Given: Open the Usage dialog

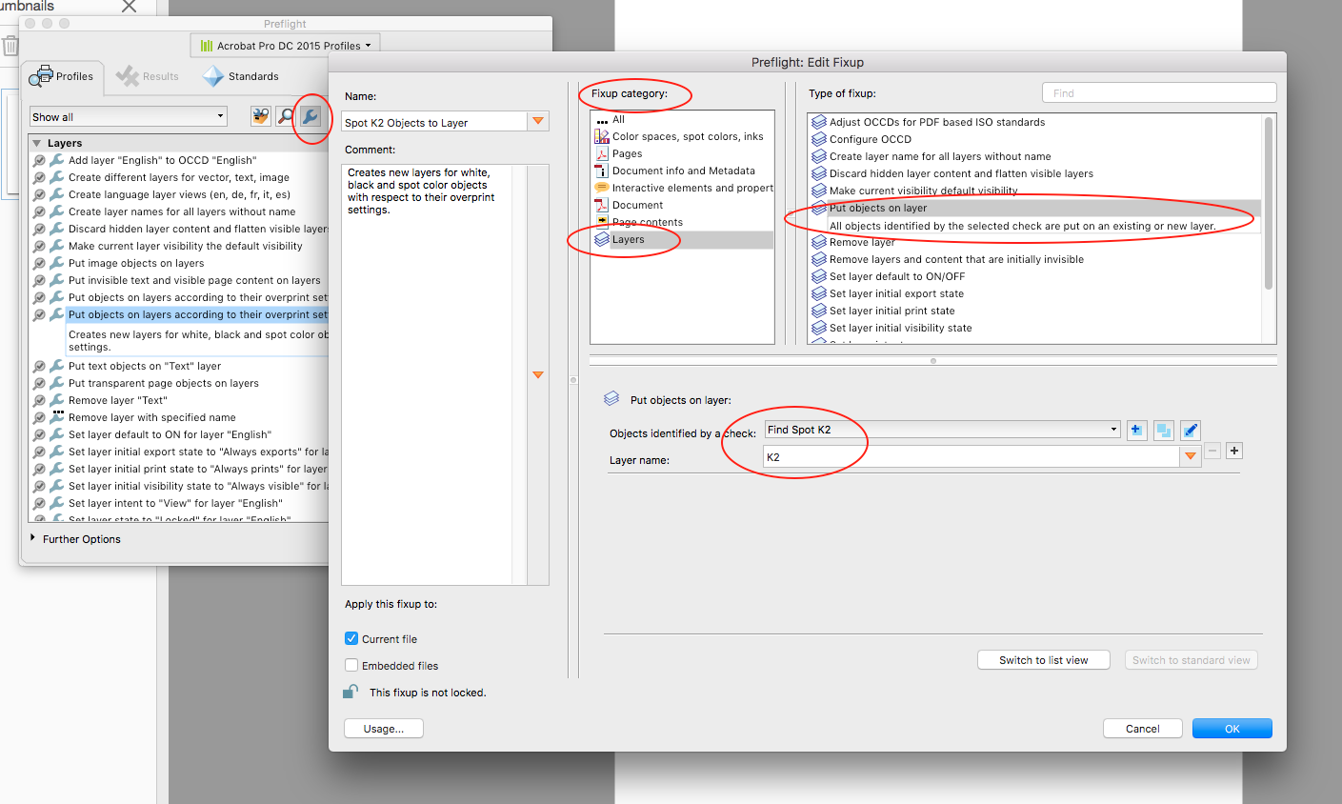Looking at the screenshot, I should tap(383, 728).
